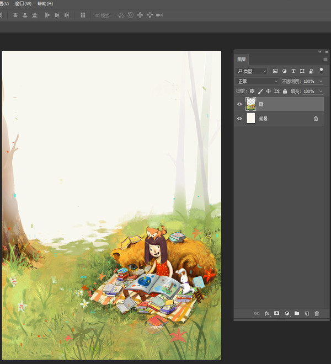Click the padlock icon on the 背景 layer
The width and height of the screenshot is (331, 364).
click(316, 119)
